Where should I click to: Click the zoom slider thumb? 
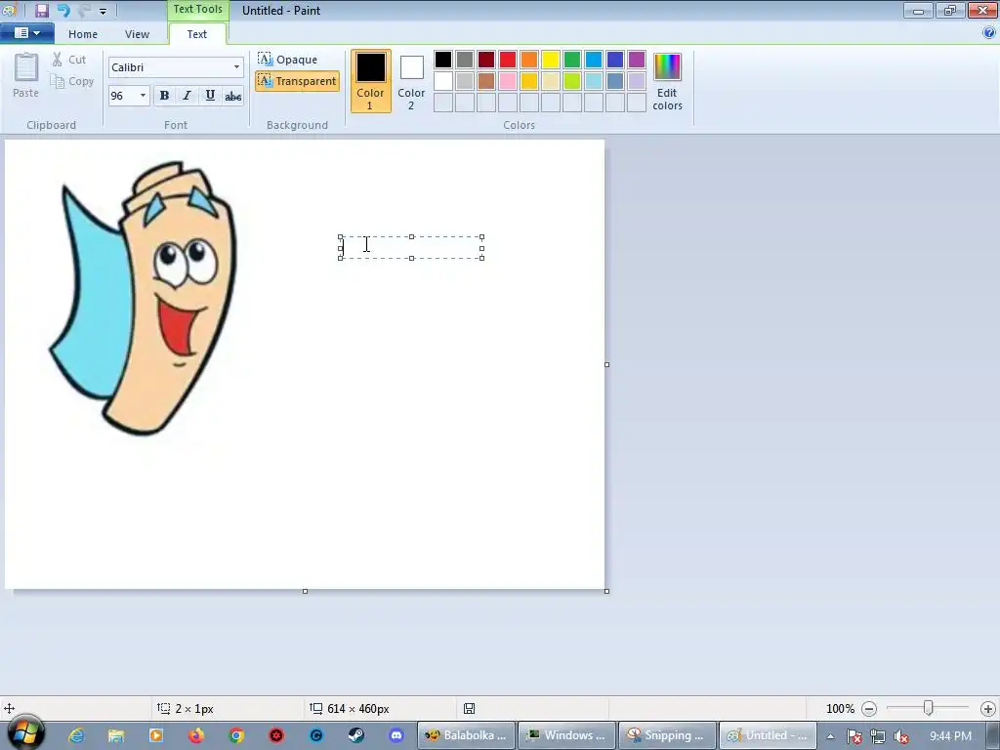929,708
